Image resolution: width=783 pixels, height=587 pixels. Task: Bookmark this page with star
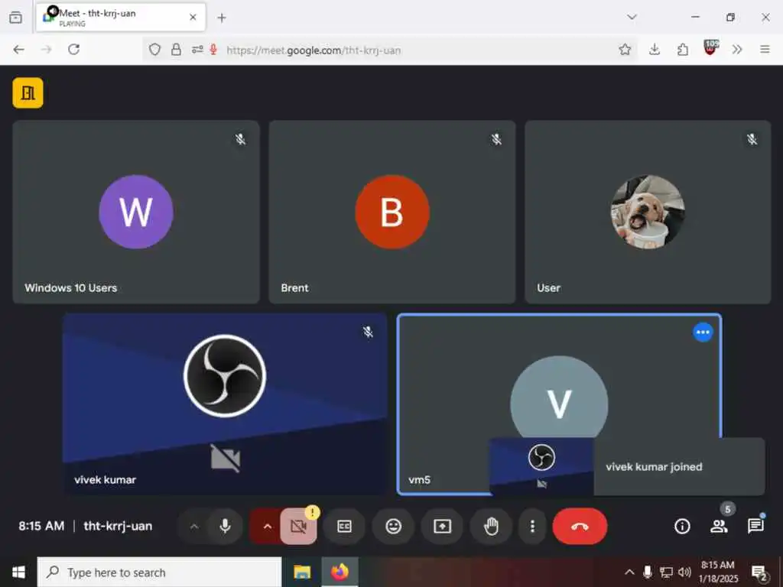tap(625, 50)
